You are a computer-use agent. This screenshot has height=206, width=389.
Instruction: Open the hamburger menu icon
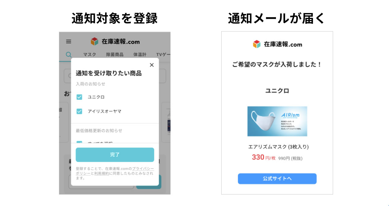click(69, 42)
